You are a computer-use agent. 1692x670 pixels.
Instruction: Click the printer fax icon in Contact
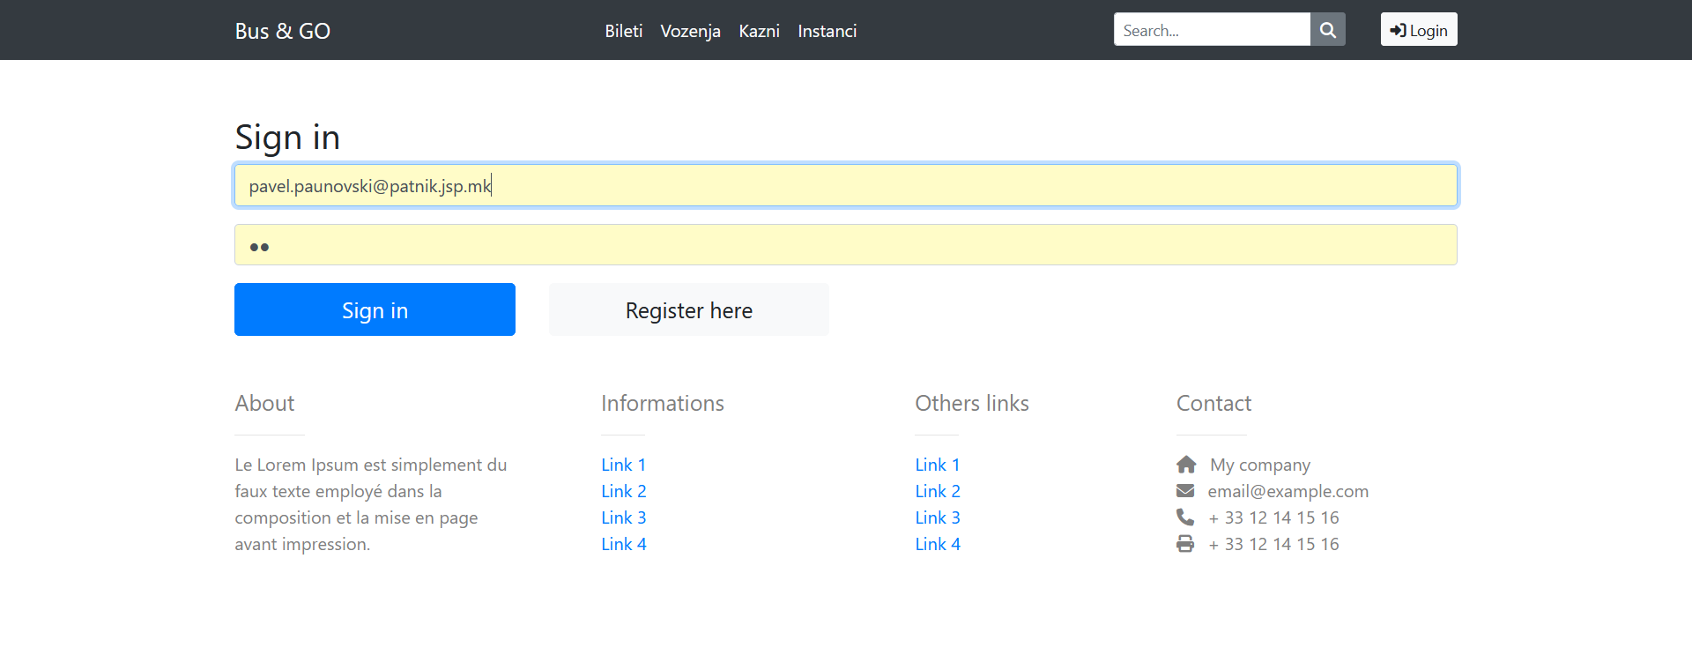tap(1185, 544)
